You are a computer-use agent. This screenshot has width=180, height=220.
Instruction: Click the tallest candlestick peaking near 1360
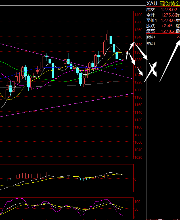click(x=108, y=36)
